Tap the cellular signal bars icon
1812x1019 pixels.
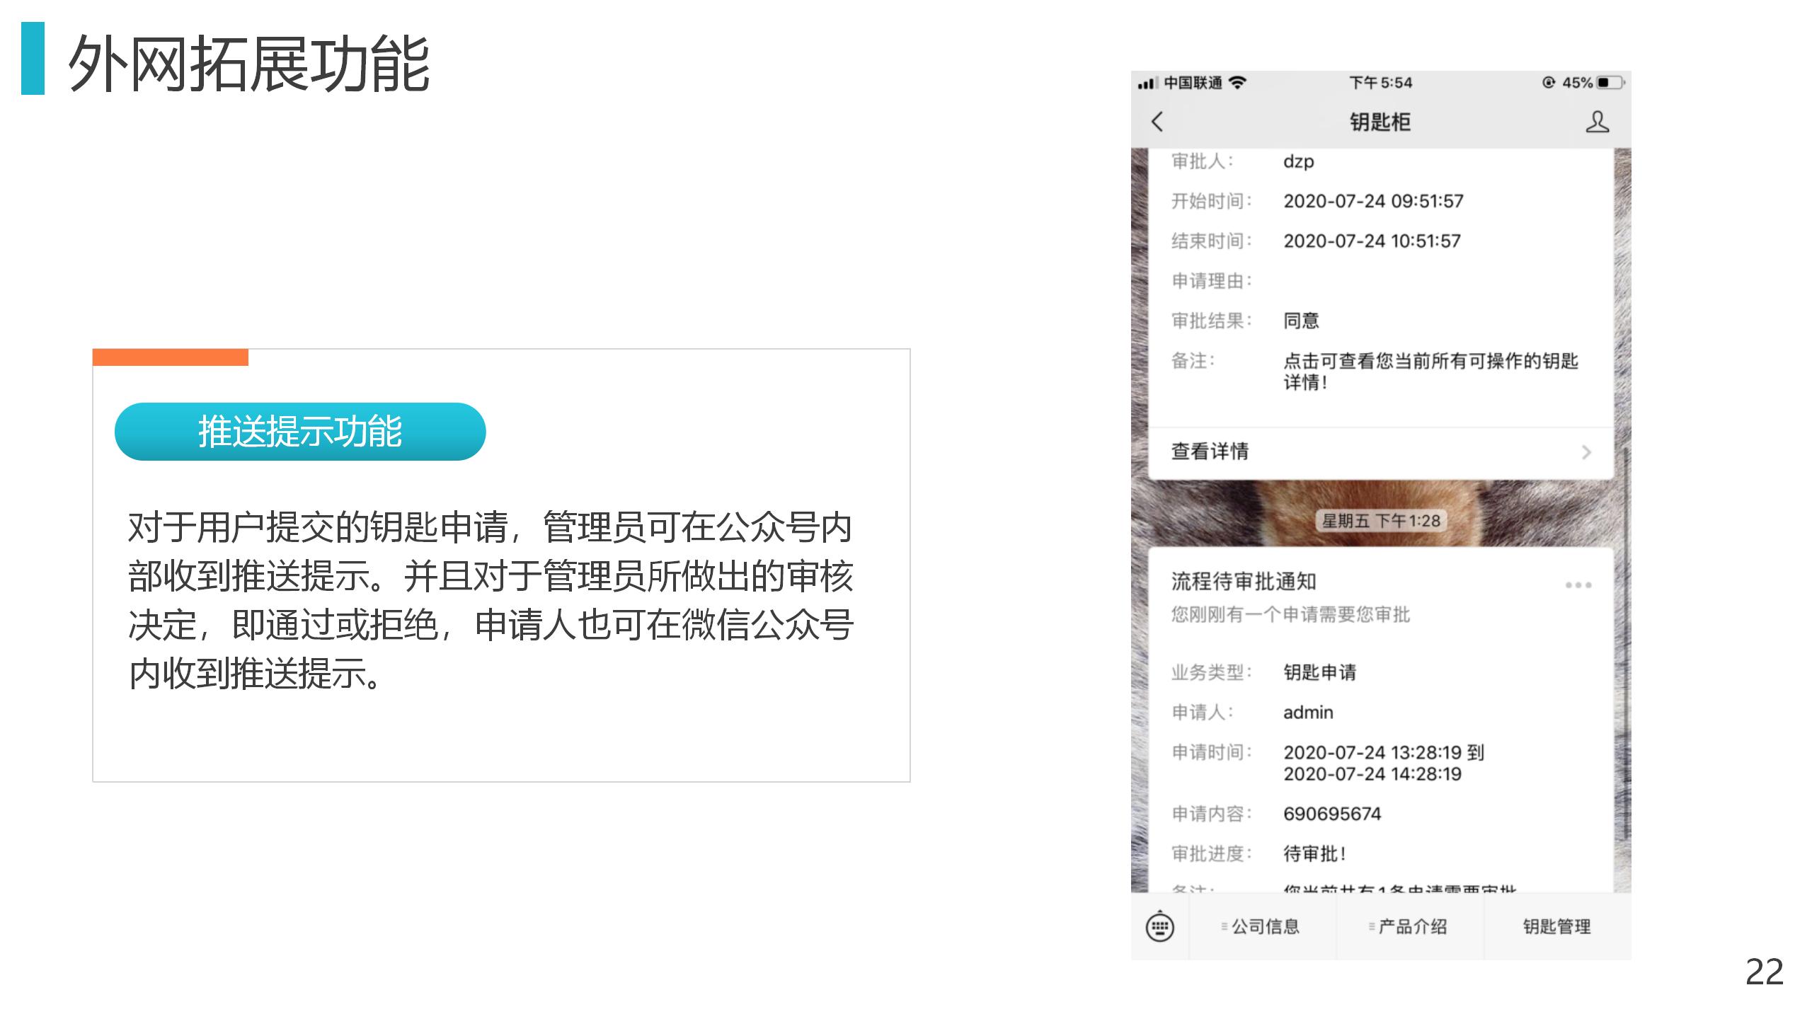(x=1147, y=84)
